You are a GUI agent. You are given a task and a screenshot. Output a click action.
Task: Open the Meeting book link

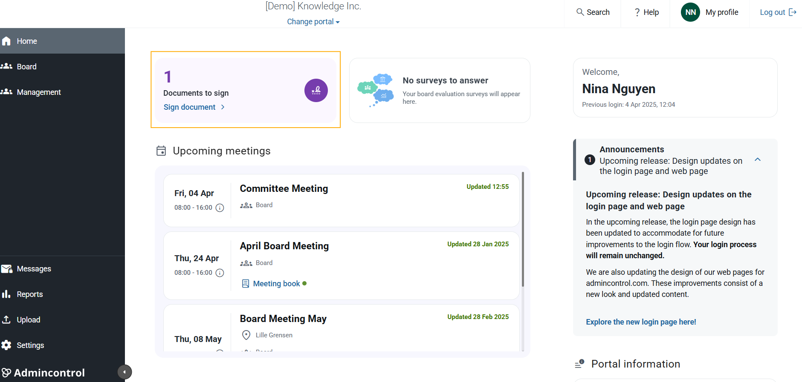click(x=277, y=284)
